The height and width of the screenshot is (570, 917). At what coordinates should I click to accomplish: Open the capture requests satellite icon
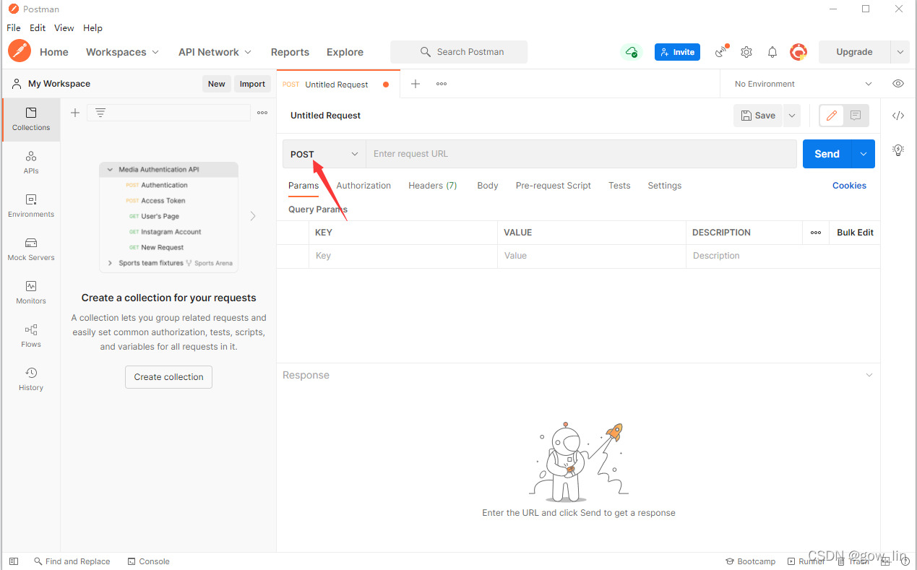pos(721,51)
